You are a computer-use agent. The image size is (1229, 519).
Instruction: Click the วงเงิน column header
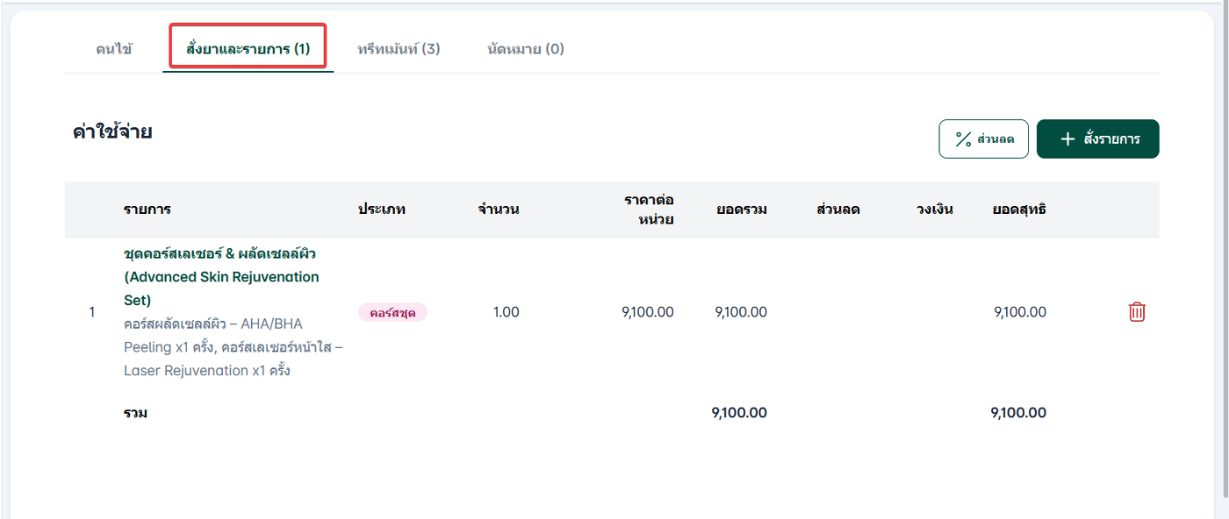[934, 210]
